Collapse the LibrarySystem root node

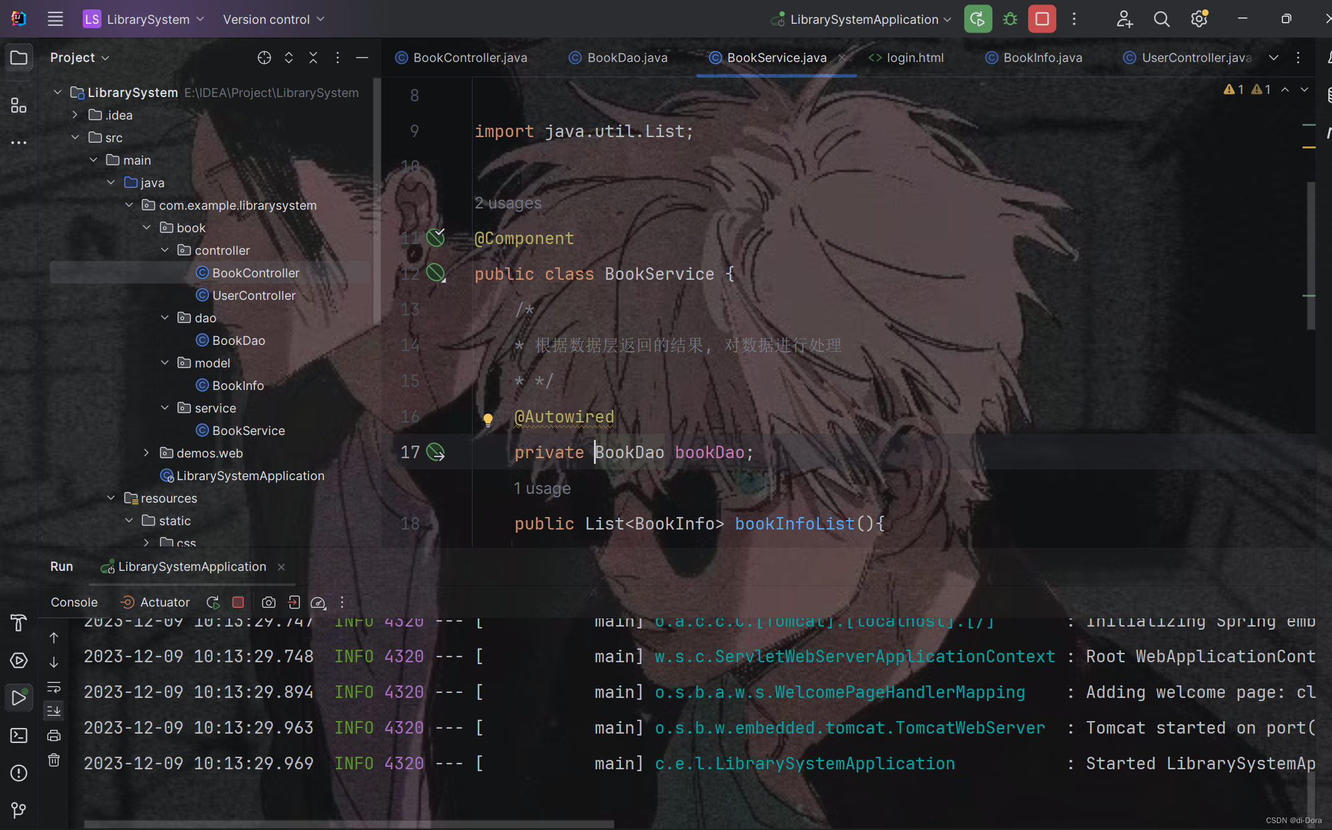point(58,93)
